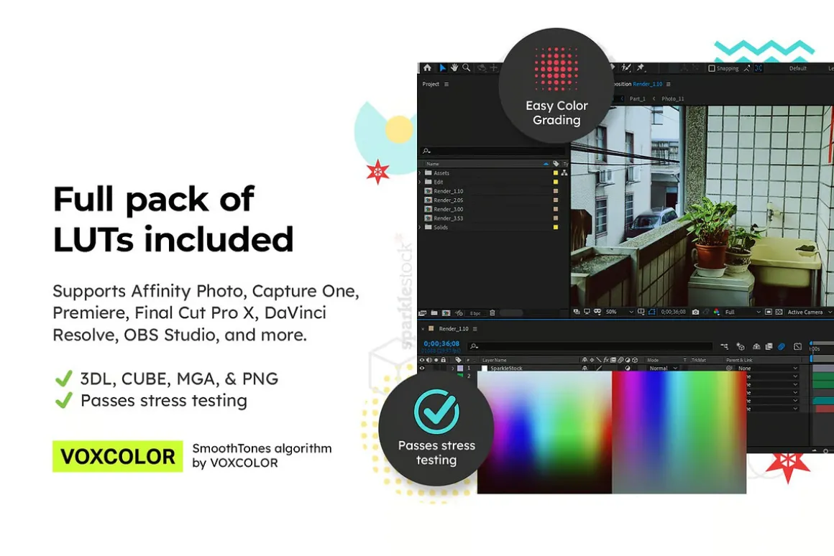Select the Puppet Pin tool
The width and height of the screenshot is (834, 556).
[641, 68]
